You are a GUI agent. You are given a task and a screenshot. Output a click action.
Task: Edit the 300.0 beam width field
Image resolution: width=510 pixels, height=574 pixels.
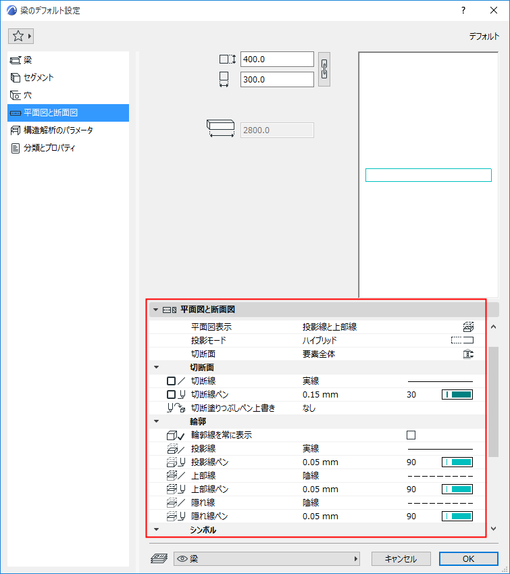point(277,79)
